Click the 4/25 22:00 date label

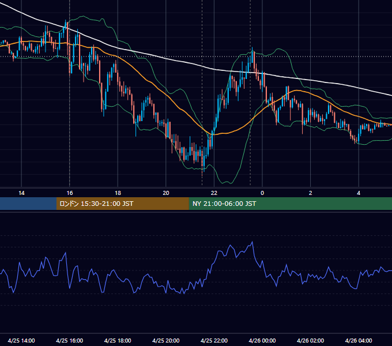[214, 340]
